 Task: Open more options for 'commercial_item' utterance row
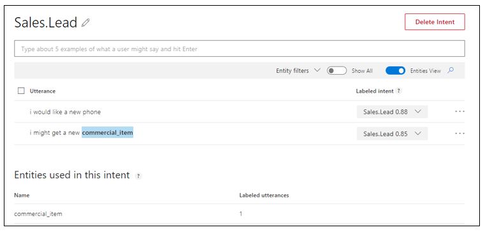[459, 134]
